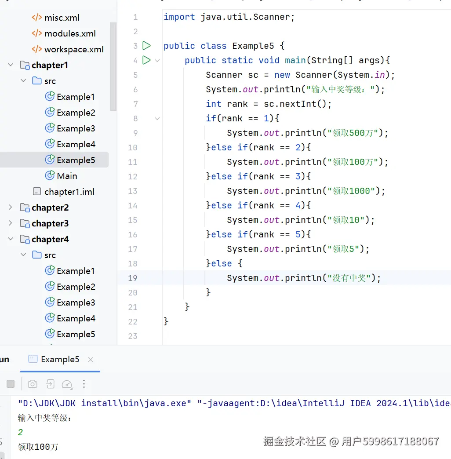
Task: Click 'Example5' class name in line 3
Action: click(x=253, y=46)
